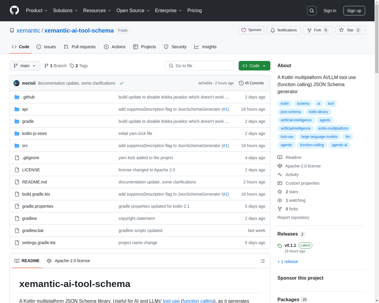View the 45 Commits history
This screenshot has height=303, width=379.
(251, 83)
